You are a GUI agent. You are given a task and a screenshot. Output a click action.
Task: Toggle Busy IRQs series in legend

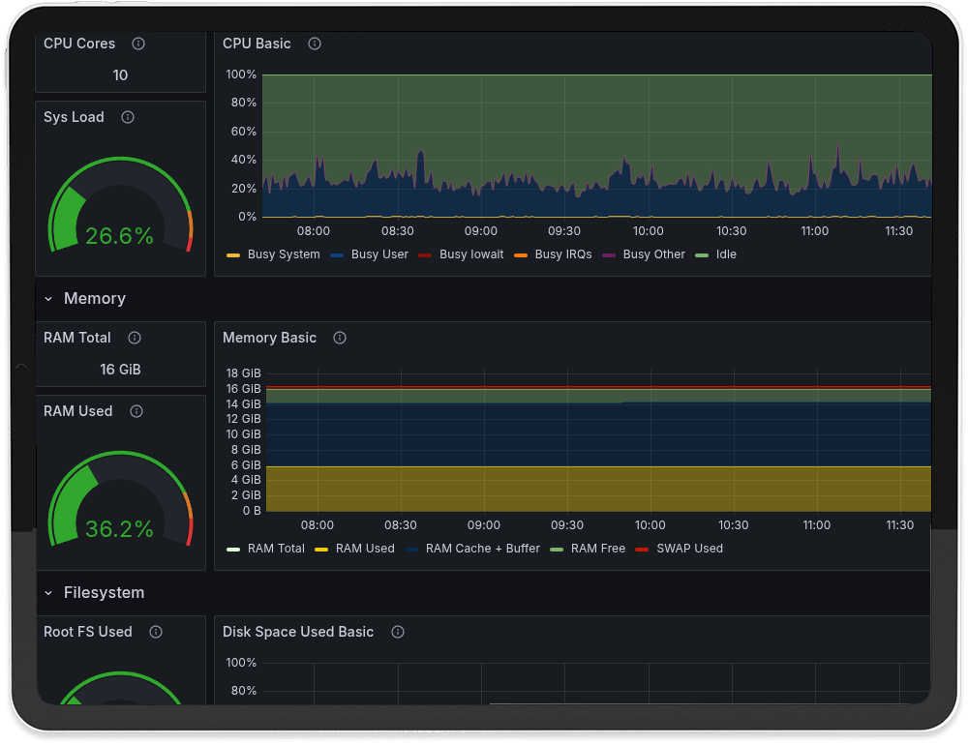(563, 254)
